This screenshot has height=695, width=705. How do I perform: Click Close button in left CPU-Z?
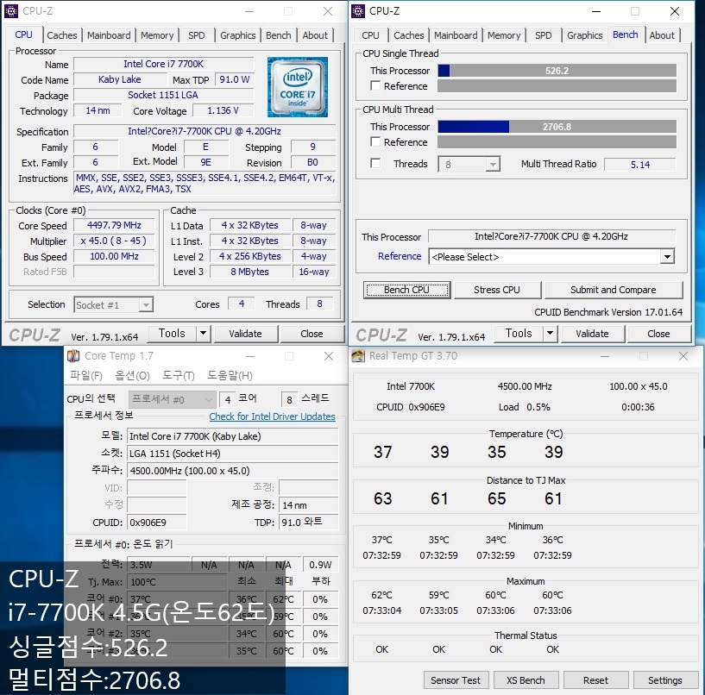[x=312, y=334]
